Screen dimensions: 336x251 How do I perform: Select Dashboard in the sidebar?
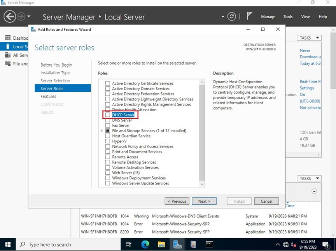(x=14, y=38)
